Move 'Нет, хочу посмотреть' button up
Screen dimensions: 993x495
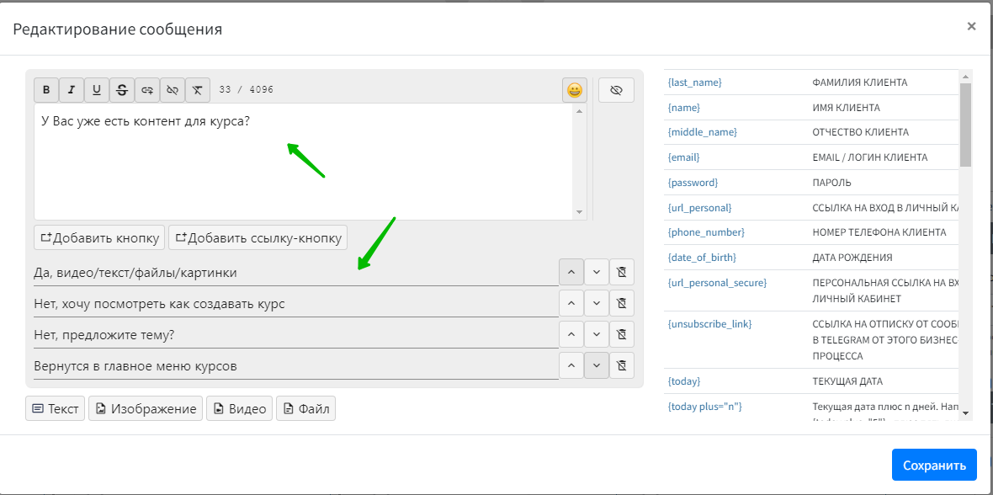pyautogui.click(x=571, y=303)
